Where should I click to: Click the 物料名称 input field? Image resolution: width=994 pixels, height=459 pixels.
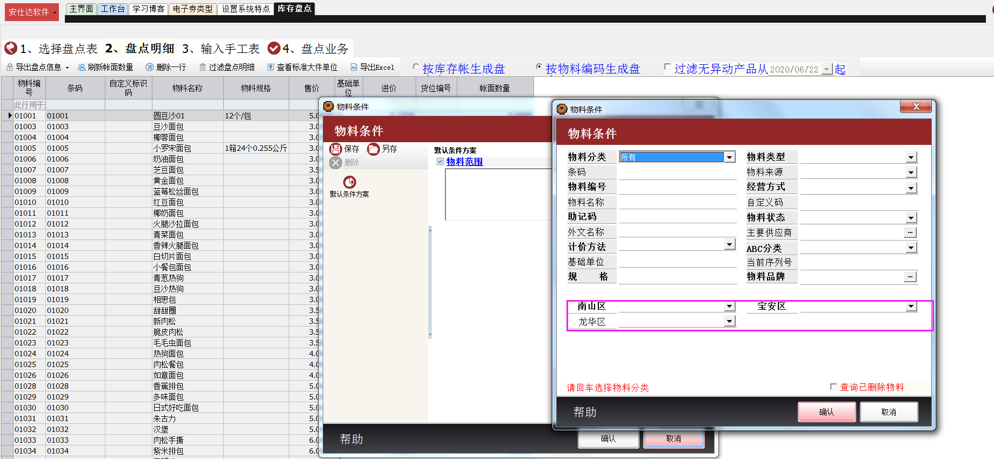tap(677, 202)
